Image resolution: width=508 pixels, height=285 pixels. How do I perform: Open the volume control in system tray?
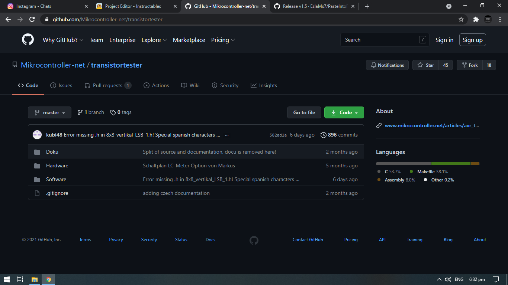coord(448,279)
